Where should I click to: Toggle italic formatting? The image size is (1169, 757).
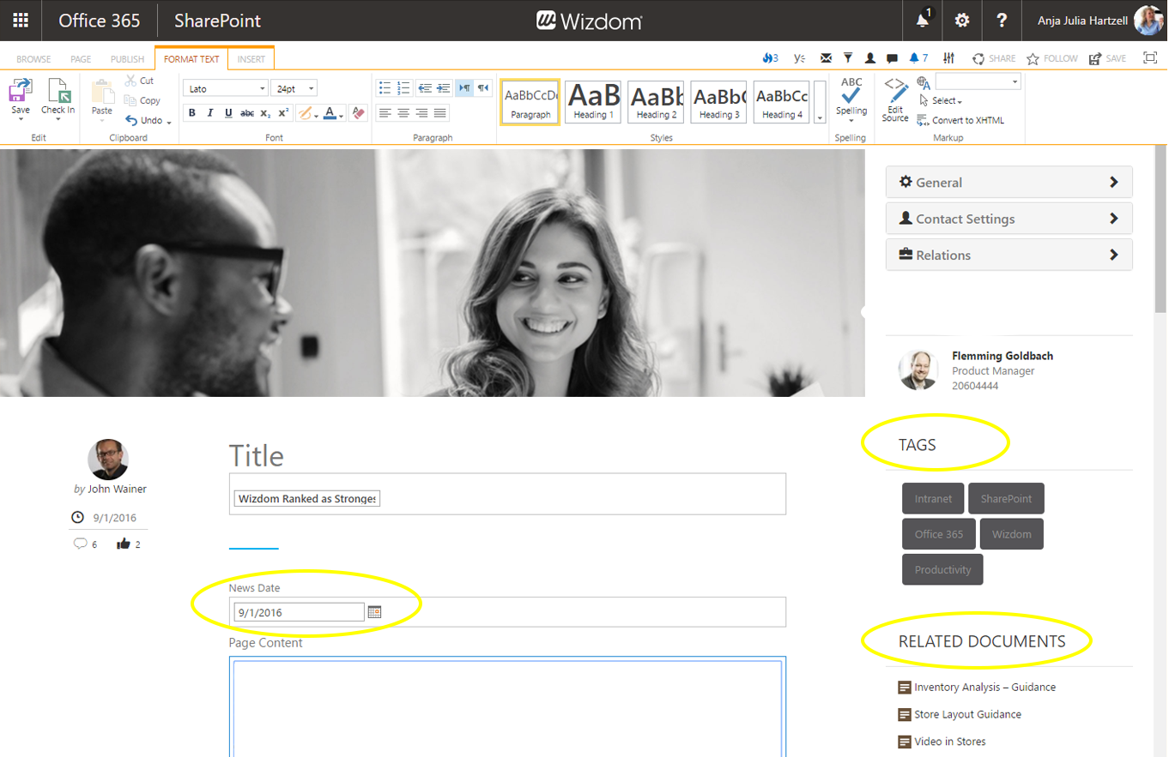click(x=210, y=113)
